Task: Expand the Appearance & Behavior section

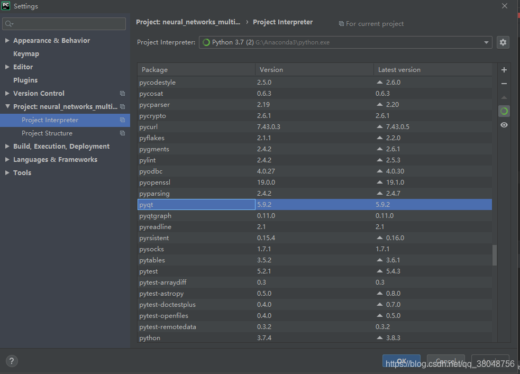Action: pyautogui.click(x=6, y=40)
